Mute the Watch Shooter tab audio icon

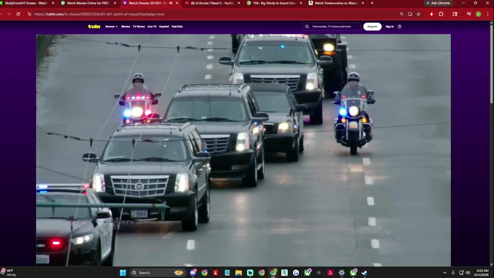pos(171,3)
